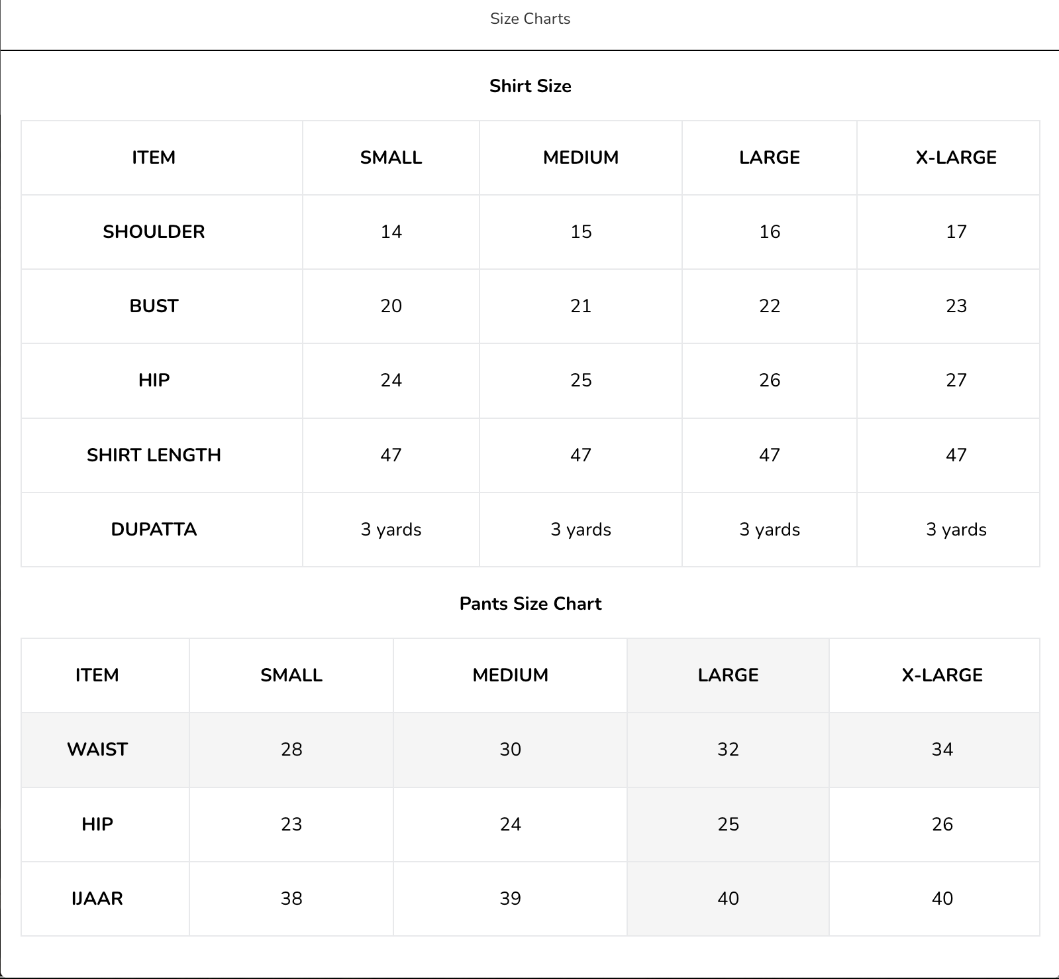Click X-LARGE header in shirt size table
Image resolution: width=1059 pixels, height=979 pixels.
coord(956,158)
